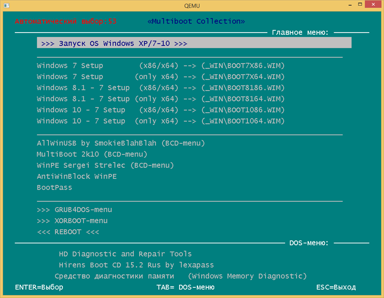Click the TAB= DOS-меню hint
The height and width of the screenshot is (298, 384).
point(185,287)
